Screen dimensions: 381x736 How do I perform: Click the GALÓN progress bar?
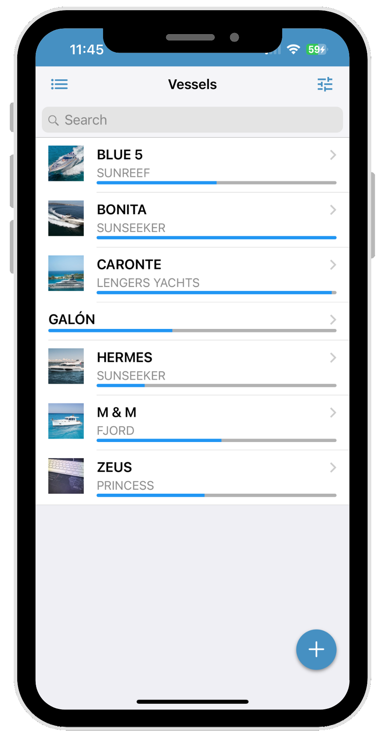pos(192,331)
